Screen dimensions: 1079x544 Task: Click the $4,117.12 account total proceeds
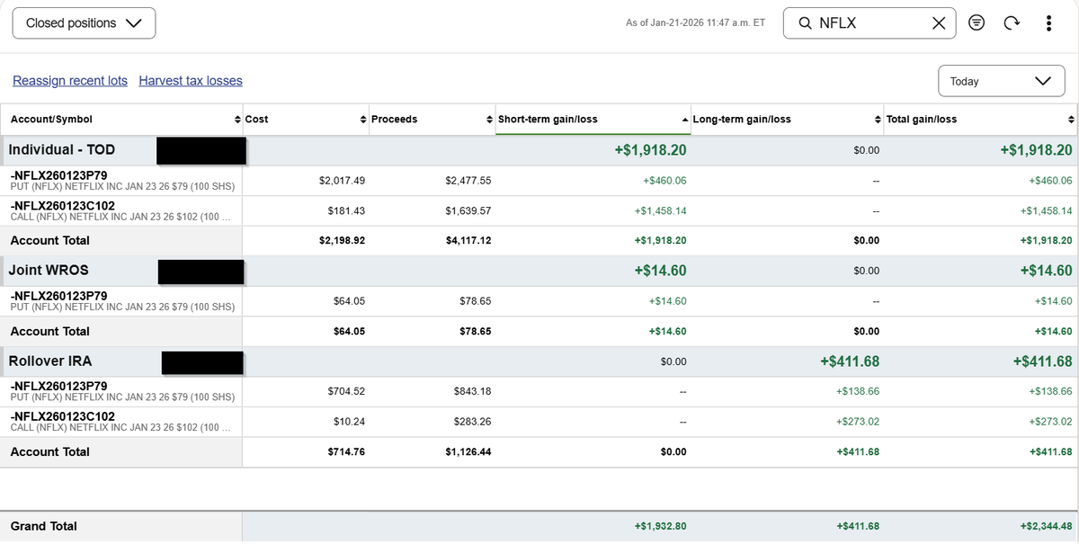pos(468,241)
